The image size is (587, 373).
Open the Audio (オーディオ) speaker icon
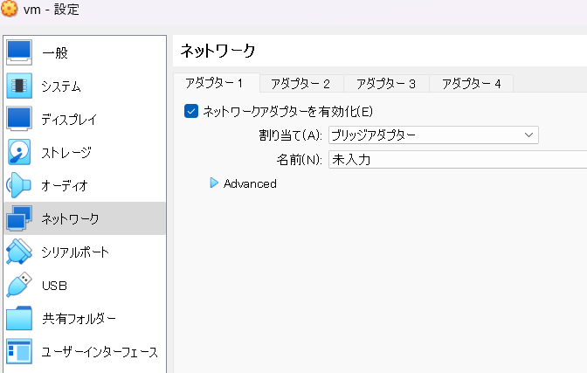(18, 185)
